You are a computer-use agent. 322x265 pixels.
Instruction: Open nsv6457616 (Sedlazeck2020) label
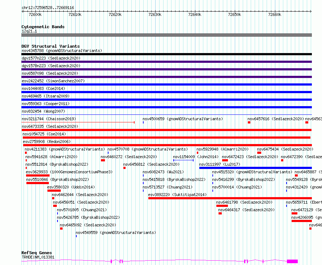tap(276, 119)
